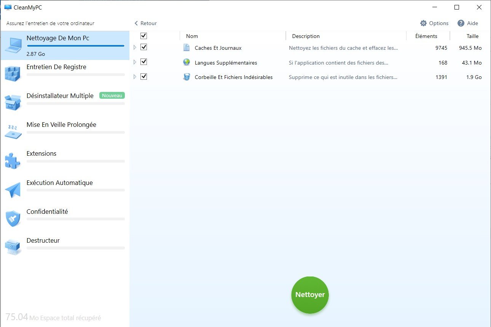This screenshot has width=491, height=327.
Task: Click the CleanMyPC title bar app icon
Action: 8,7
